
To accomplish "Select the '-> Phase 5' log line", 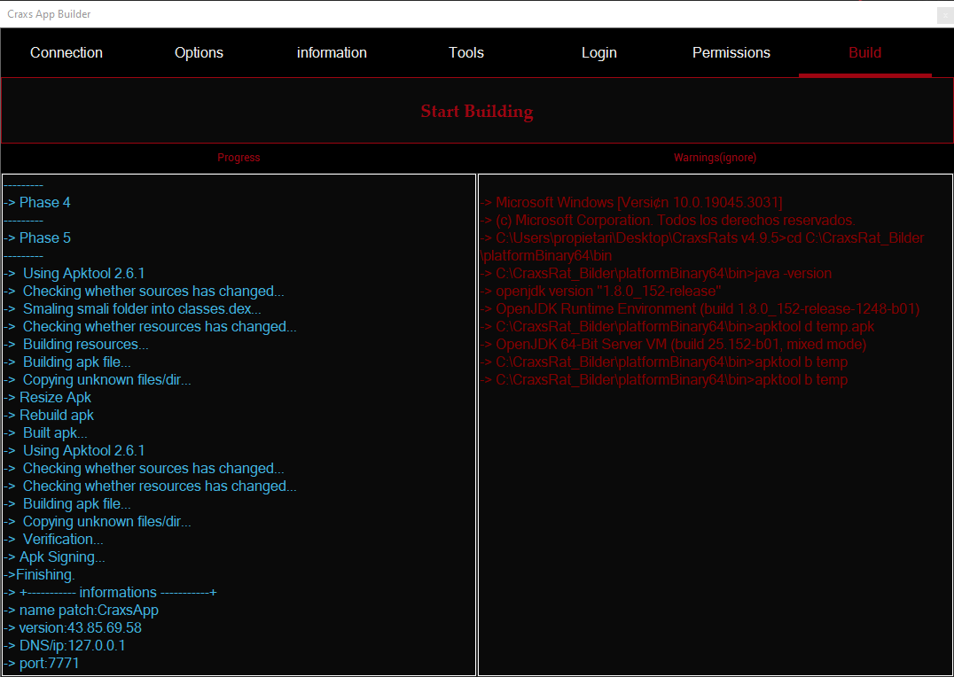I will point(37,237).
